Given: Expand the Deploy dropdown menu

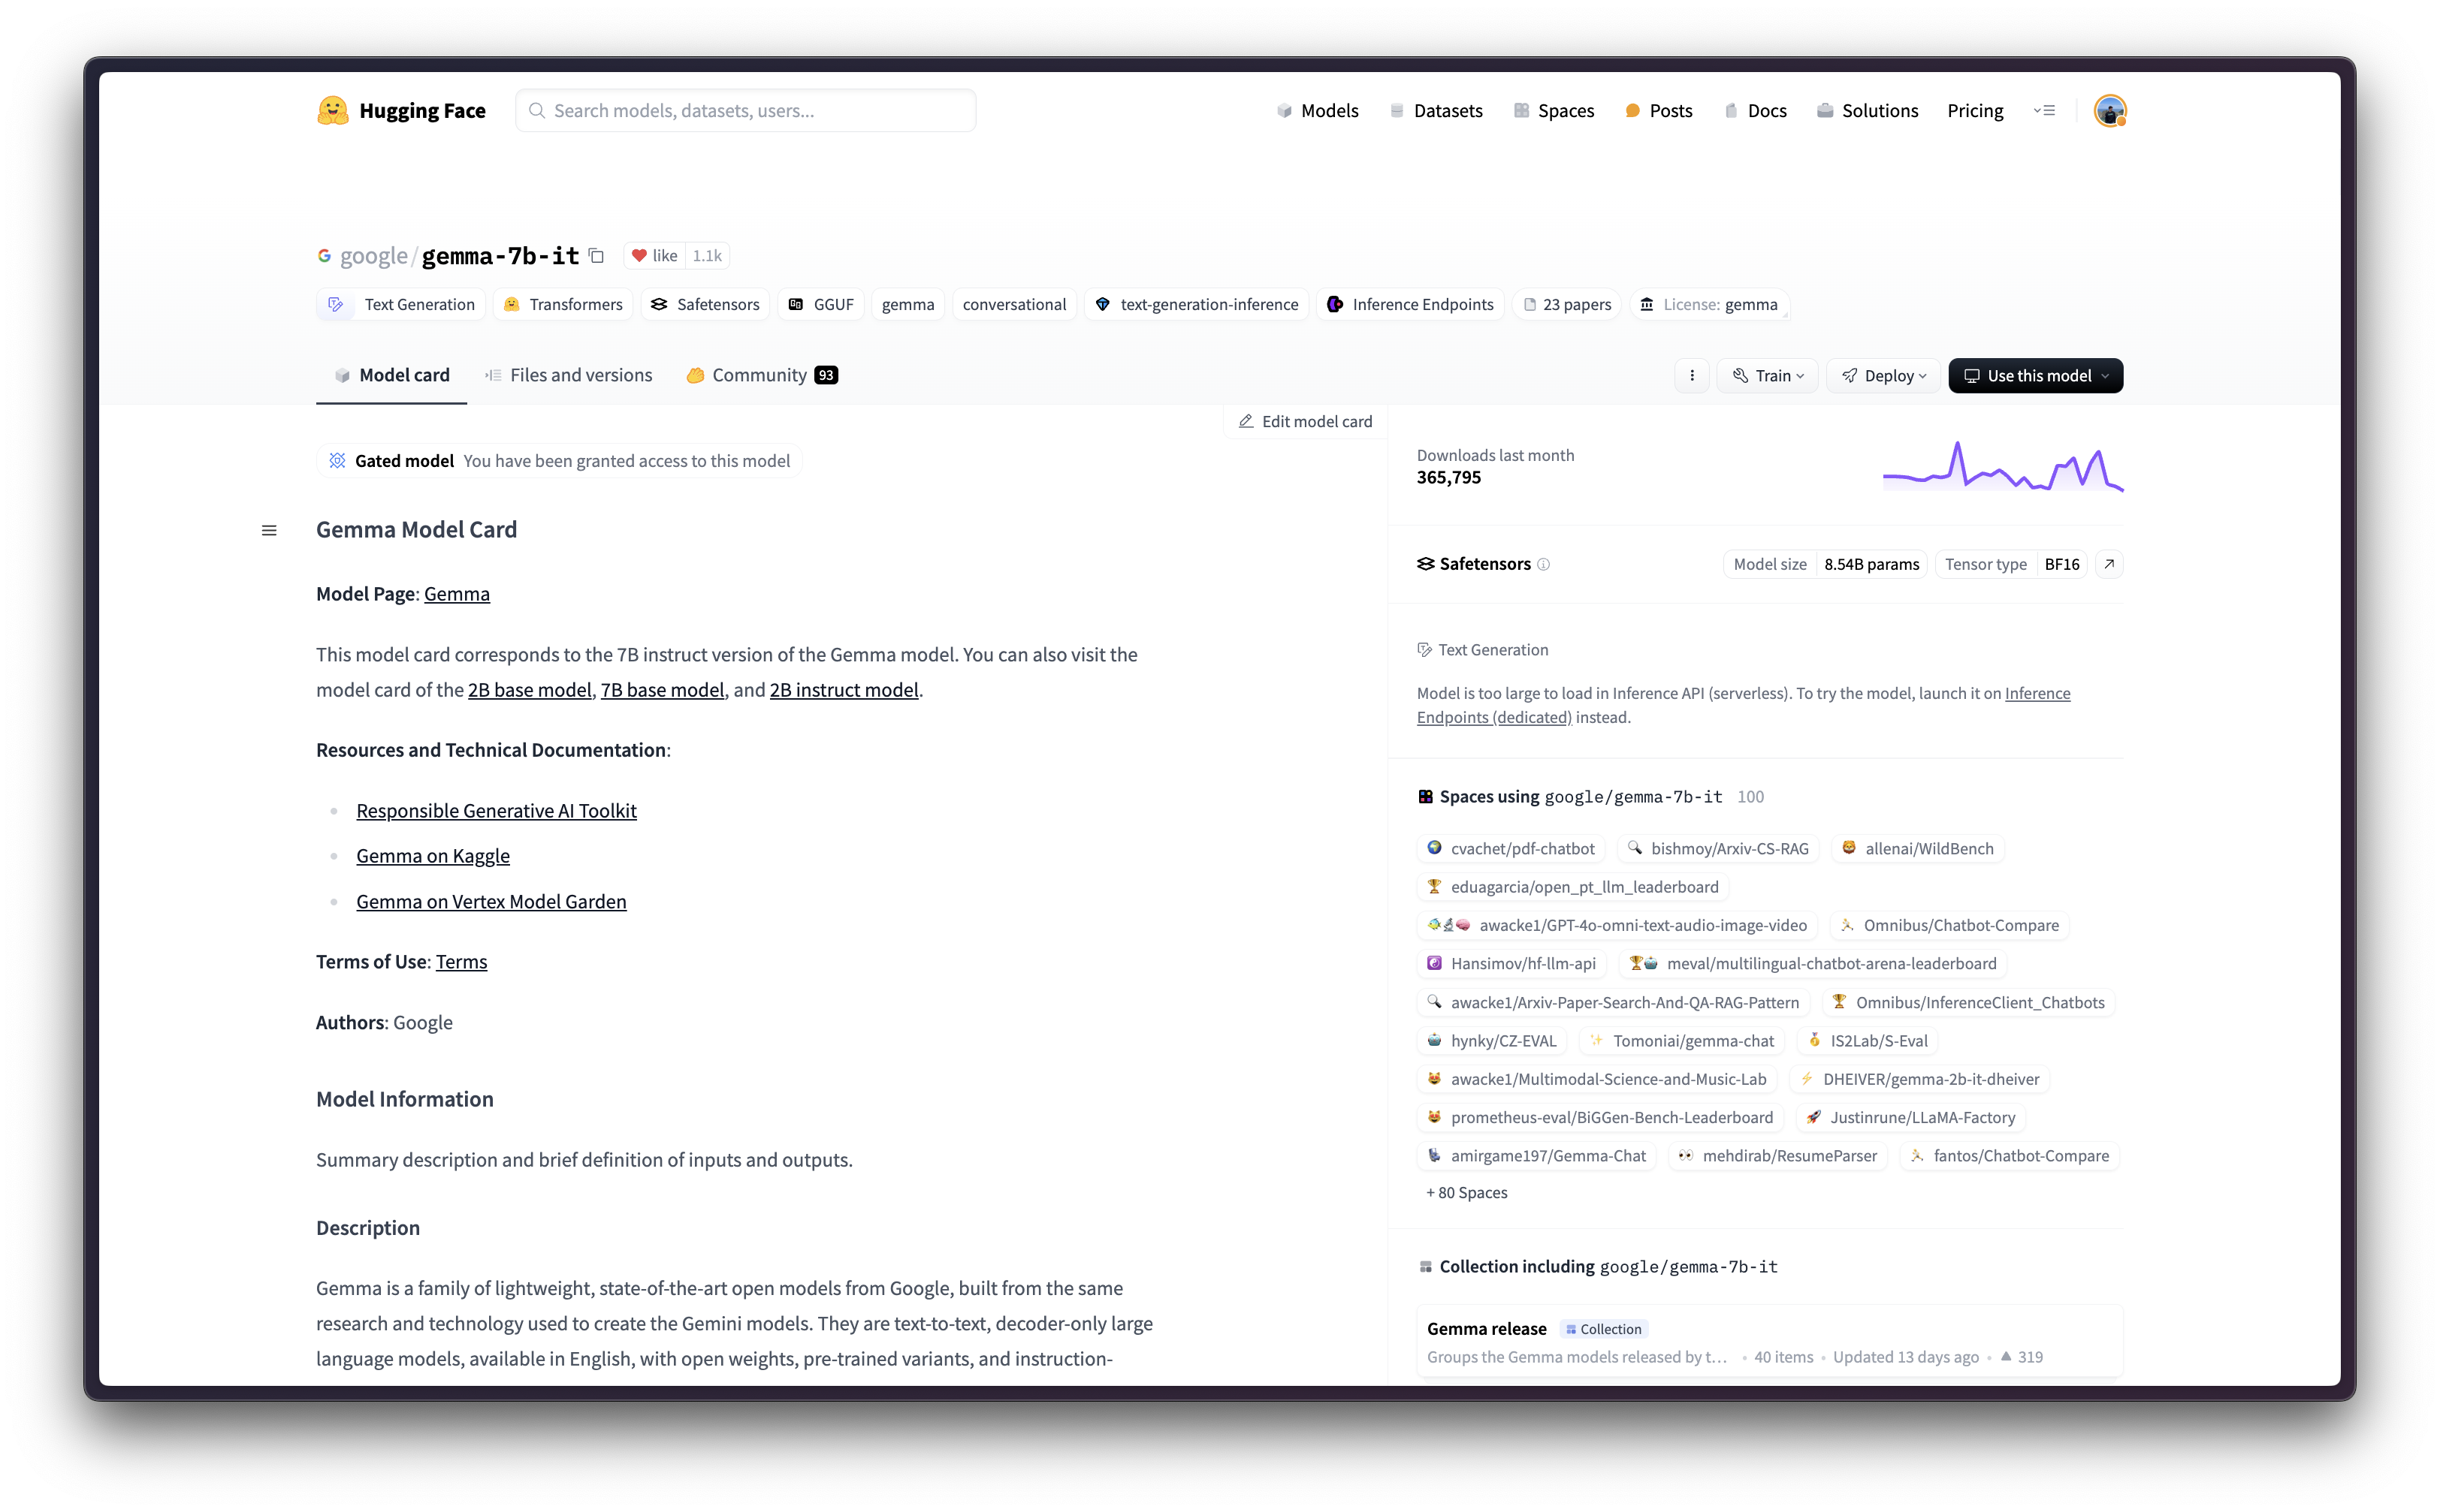Looking at the screenshot, I should (1888, 375).
